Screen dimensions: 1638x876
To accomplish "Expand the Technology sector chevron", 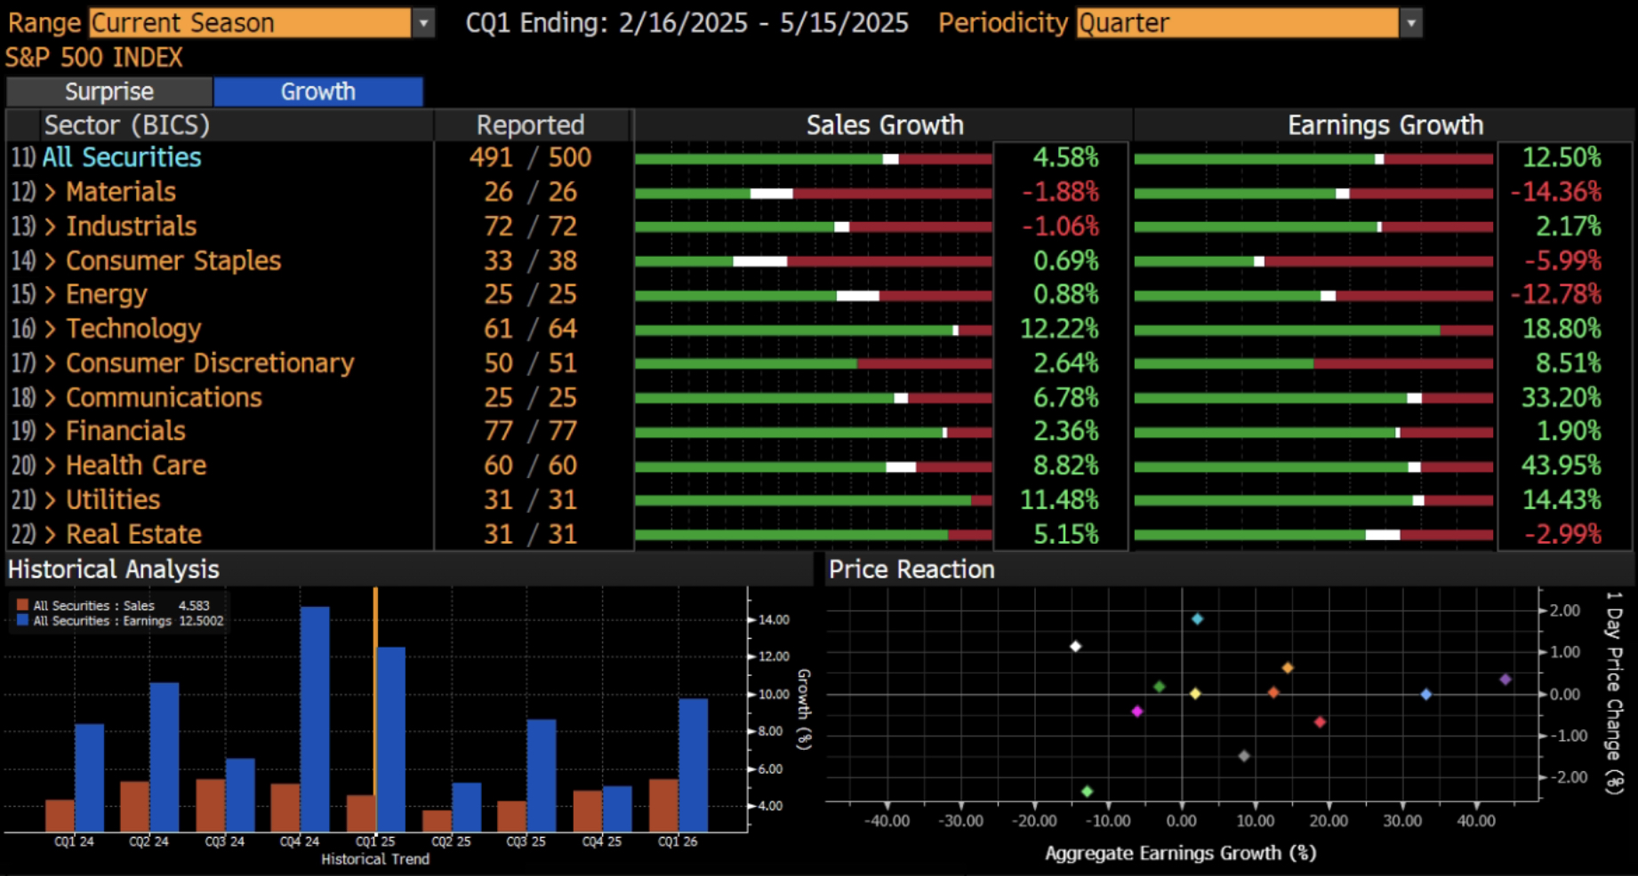I will click(51, 329).
